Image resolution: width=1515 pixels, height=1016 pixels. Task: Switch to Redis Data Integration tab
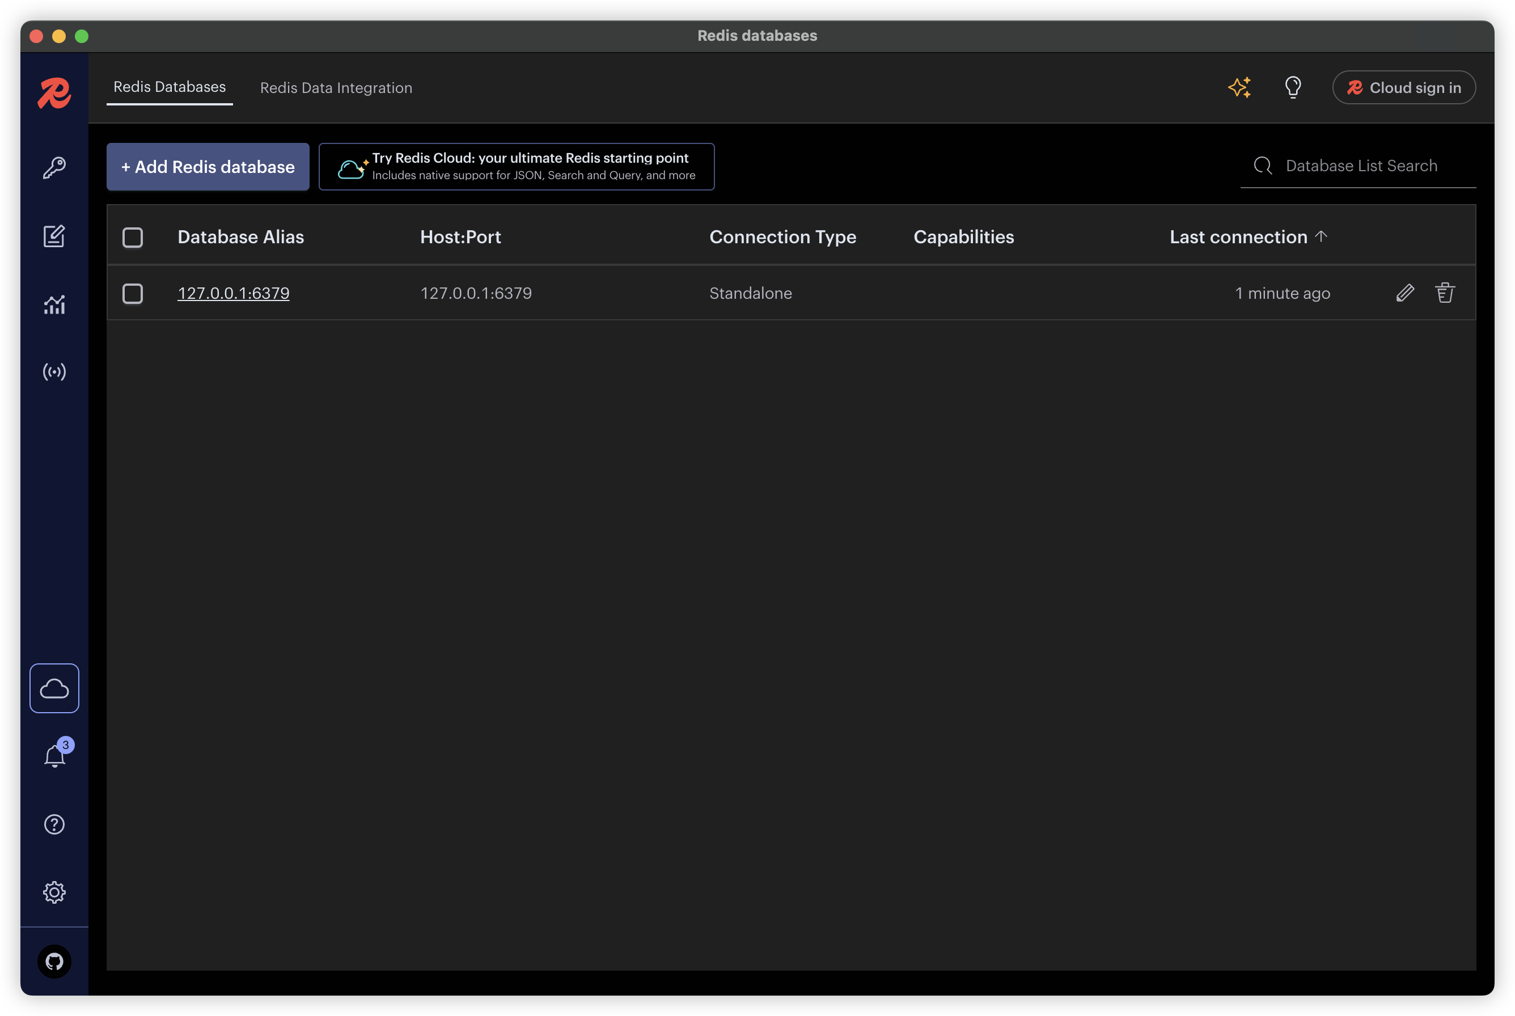coord(336,88)
